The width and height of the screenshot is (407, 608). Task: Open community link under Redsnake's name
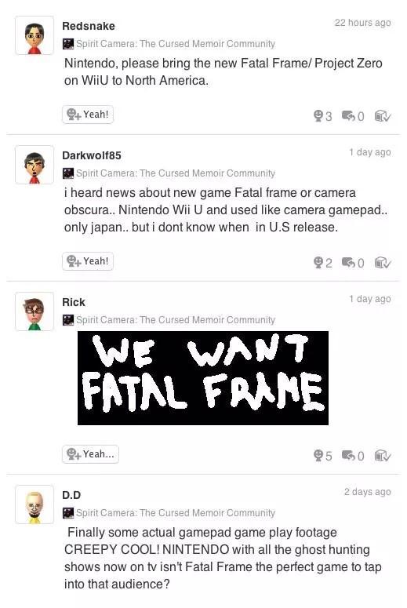click(169, 43)
